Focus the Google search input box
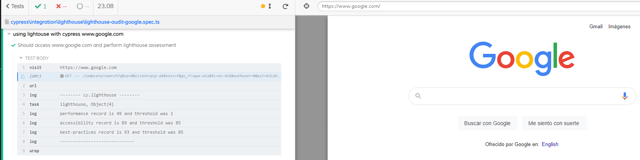The image size is (640, 160). click(522, 96)
